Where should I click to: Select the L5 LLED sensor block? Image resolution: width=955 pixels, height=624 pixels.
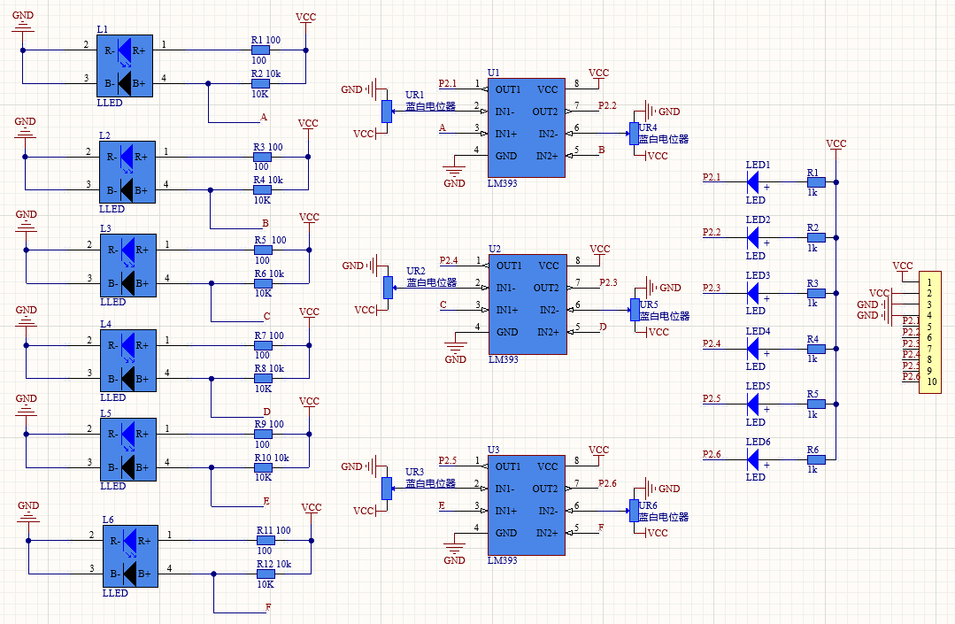128,450
